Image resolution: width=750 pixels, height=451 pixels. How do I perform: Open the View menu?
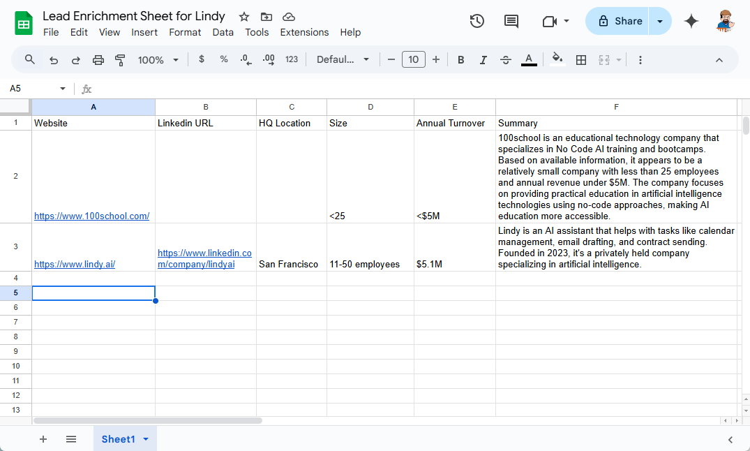pyautogui.click(x=109, y=32)
